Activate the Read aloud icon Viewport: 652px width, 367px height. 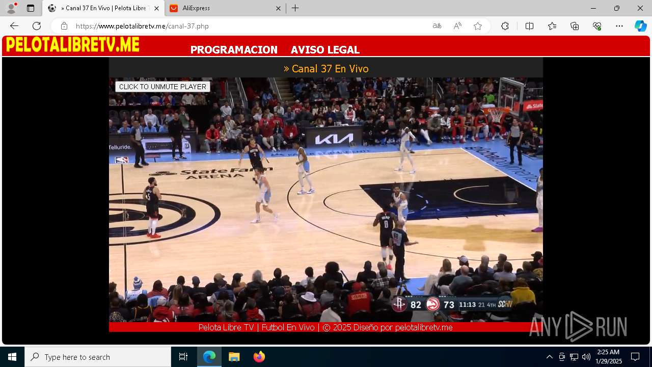(457, 26)
